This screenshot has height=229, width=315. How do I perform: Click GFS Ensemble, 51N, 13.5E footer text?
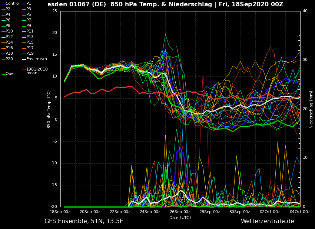tap(84, 221)
